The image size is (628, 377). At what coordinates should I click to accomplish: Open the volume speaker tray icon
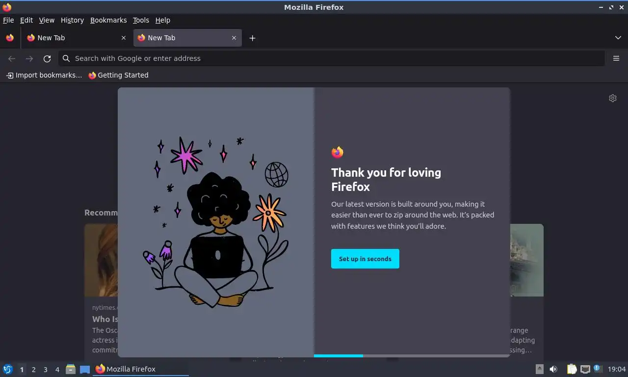(553, 369)
